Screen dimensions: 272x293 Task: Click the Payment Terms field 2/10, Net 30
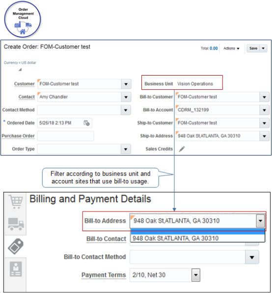coord(161,275)
